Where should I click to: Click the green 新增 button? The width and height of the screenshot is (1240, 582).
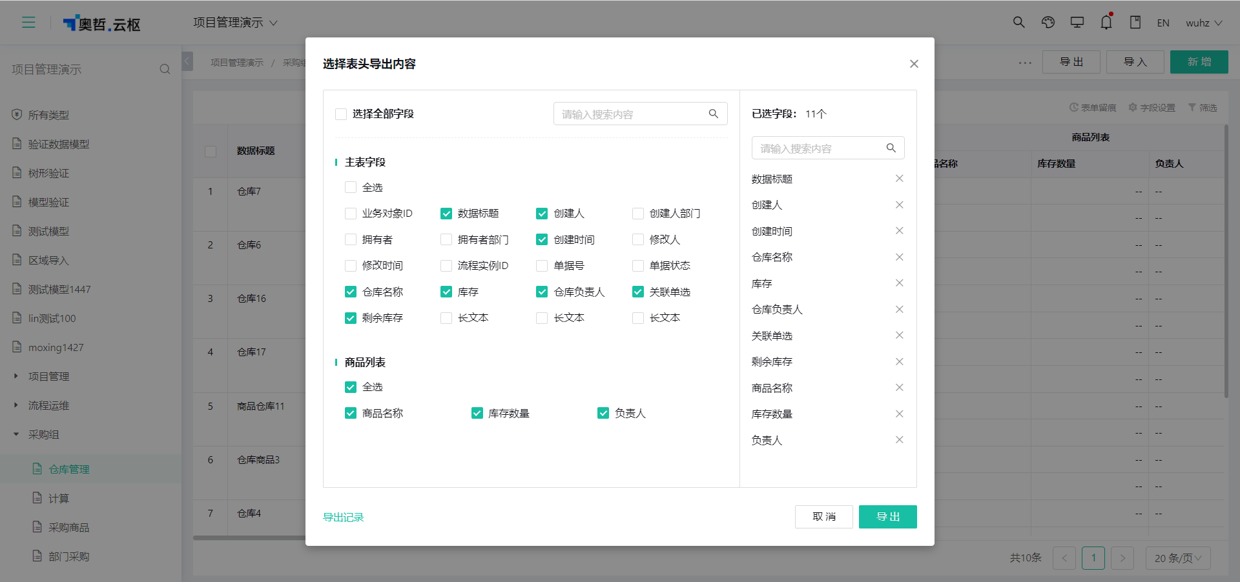pyautogui.click(x=1199, y=62)
